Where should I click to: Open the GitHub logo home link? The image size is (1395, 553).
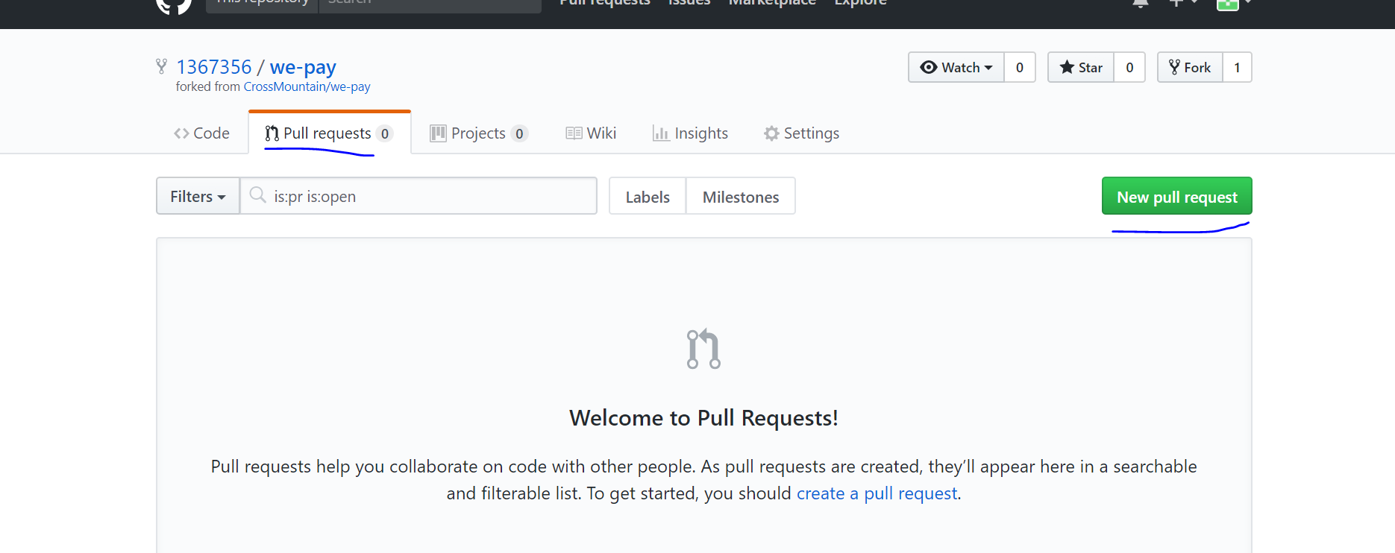[174, 6]
